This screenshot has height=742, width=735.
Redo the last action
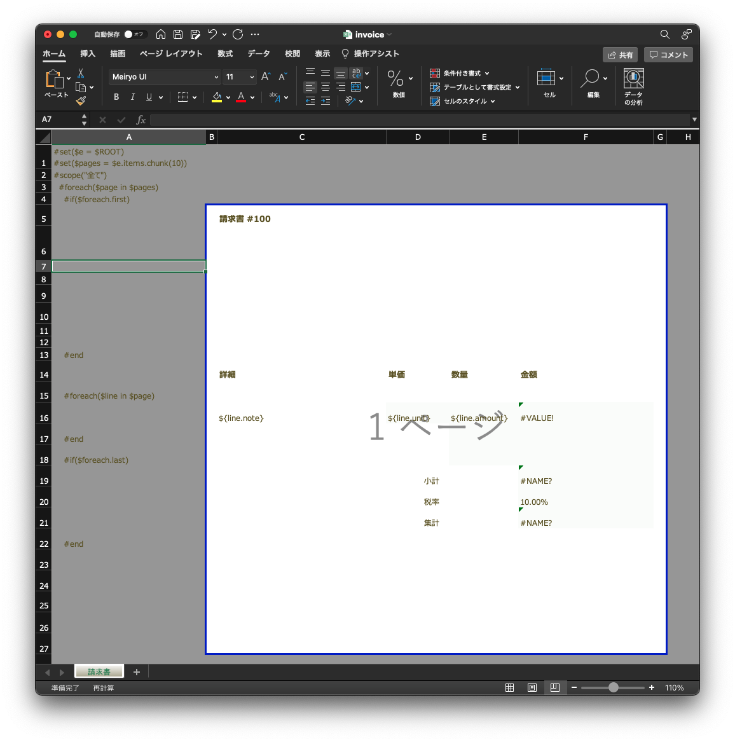click(238, 34)
